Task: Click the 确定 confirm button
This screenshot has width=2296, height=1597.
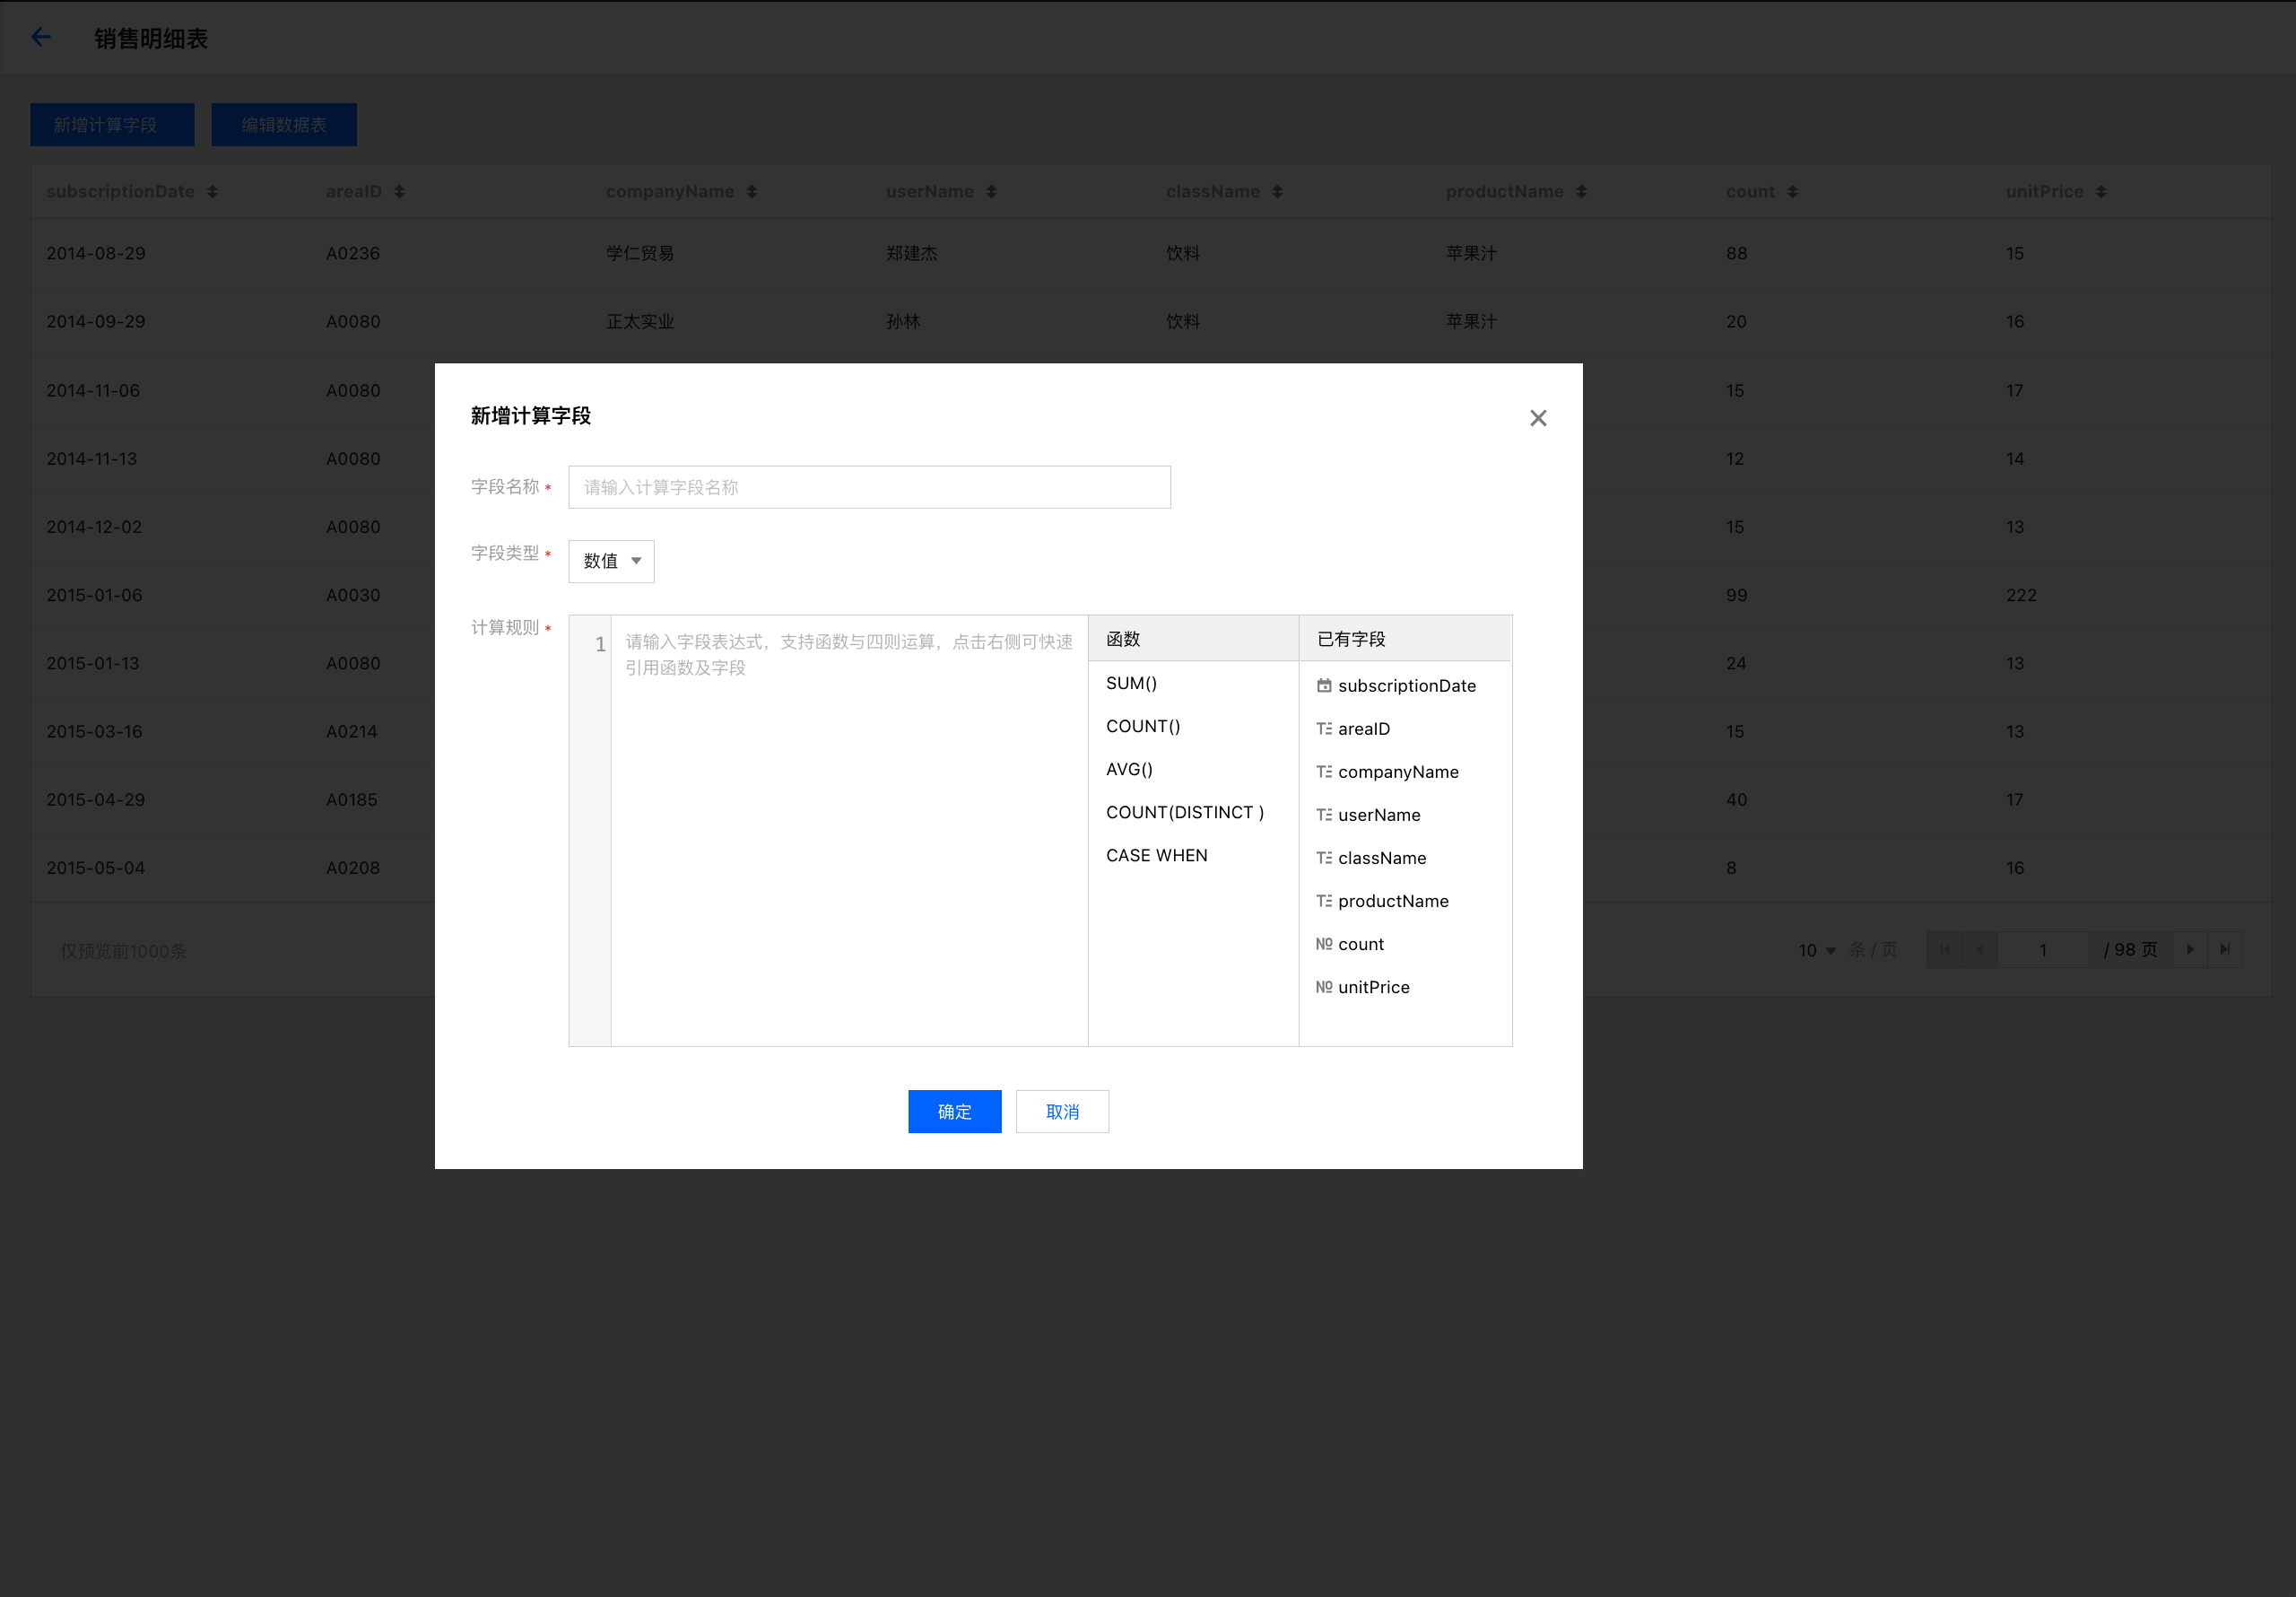Action: 953,1111
